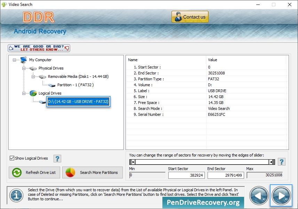298x209 pixels.
Task: Collapse the Logical Drives tree node
Action: [24, 93]
